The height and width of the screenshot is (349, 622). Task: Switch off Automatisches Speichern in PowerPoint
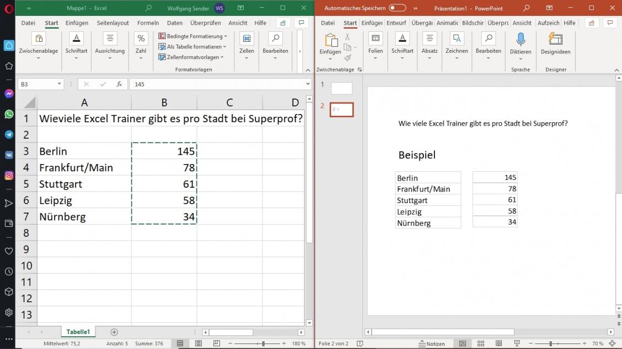397,8
